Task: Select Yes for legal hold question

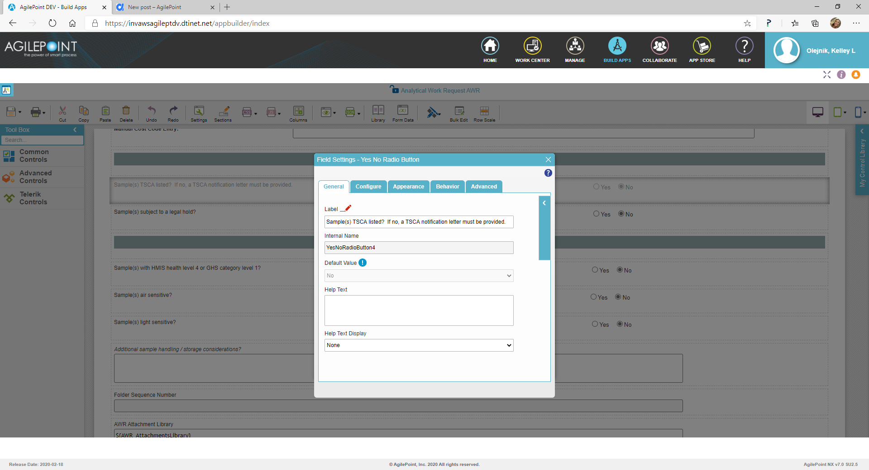Action: pyautogui.click(x=596, y=214)
